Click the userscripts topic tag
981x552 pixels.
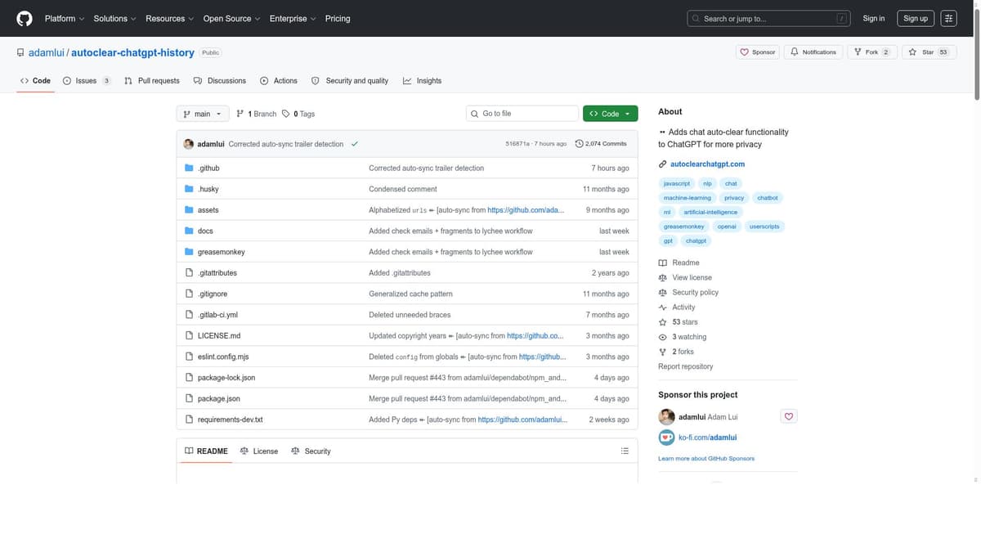764,227
